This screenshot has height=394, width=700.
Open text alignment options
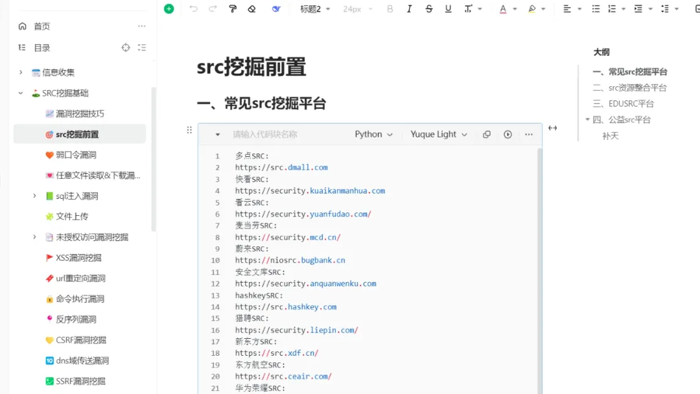point(567,8)
